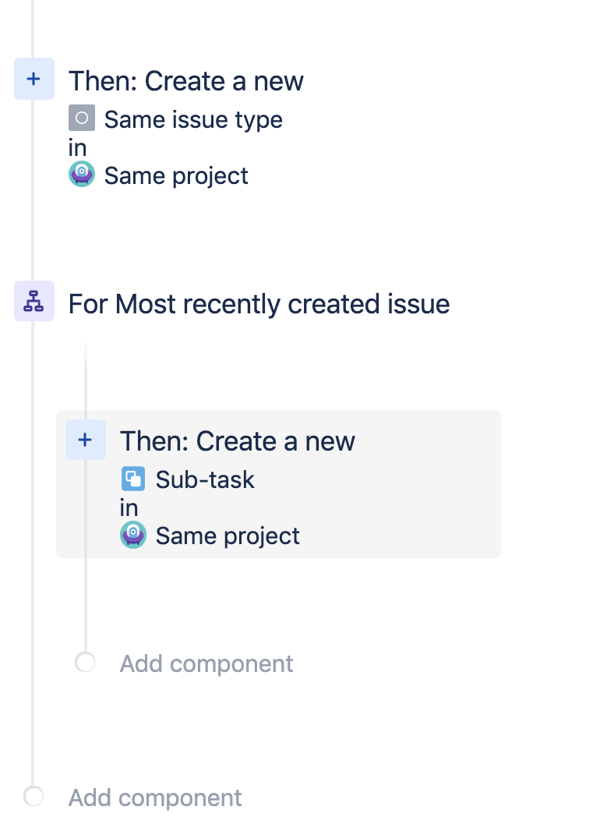Image resolution: width=614 pixels, height=831 pixels.
Task: Click the 'in' label of the sub-task action
Action: (x=129, y=507)
